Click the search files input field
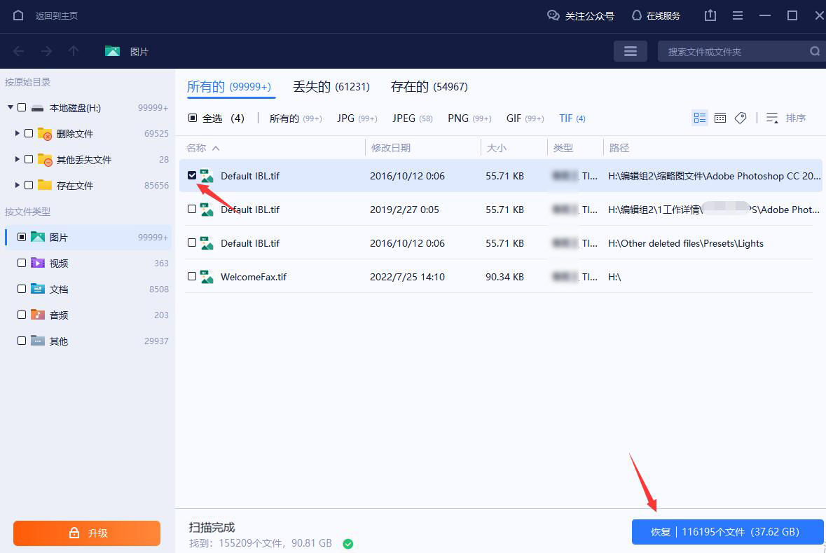Image resolution: width=826 pixels, height=553 pixels. 729,50
